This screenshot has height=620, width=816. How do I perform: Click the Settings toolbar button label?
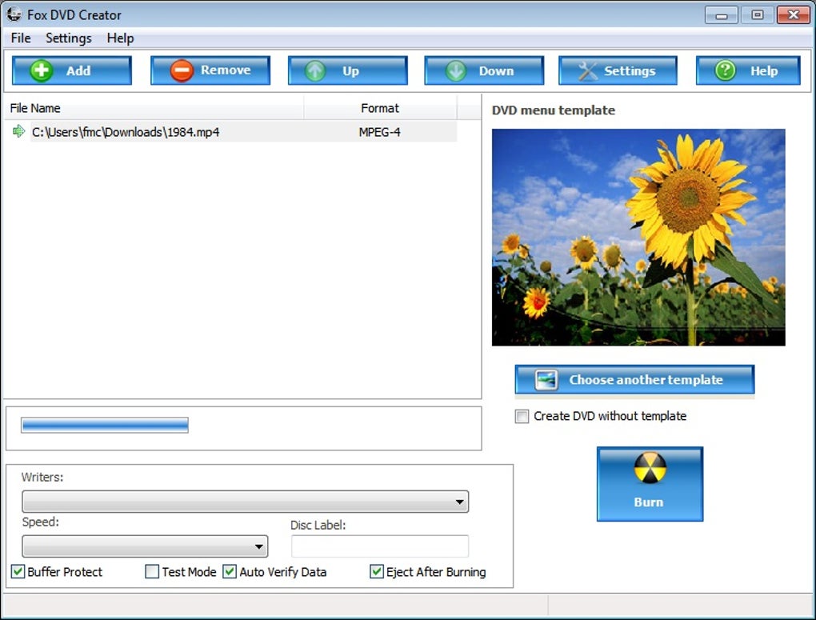(630, 70)
